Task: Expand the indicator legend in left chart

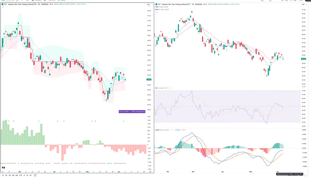Action: 3,7
